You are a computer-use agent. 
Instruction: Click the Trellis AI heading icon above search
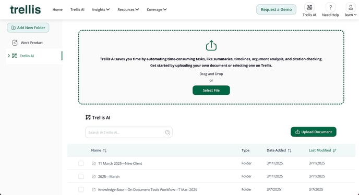(88, 118)
